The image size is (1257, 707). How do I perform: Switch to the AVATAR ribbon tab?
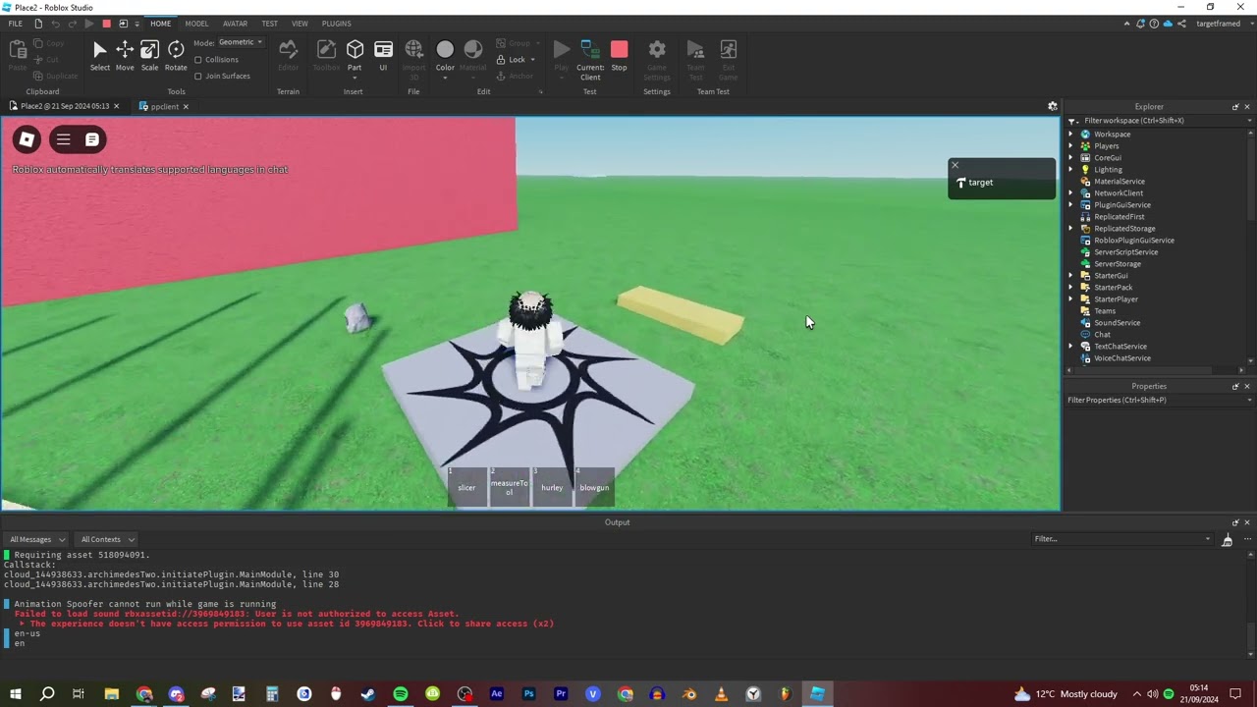click(235, 24)
